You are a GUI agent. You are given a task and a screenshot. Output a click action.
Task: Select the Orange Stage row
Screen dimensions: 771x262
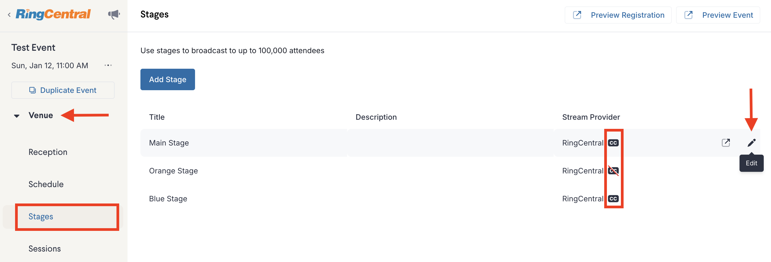(174, 171)
